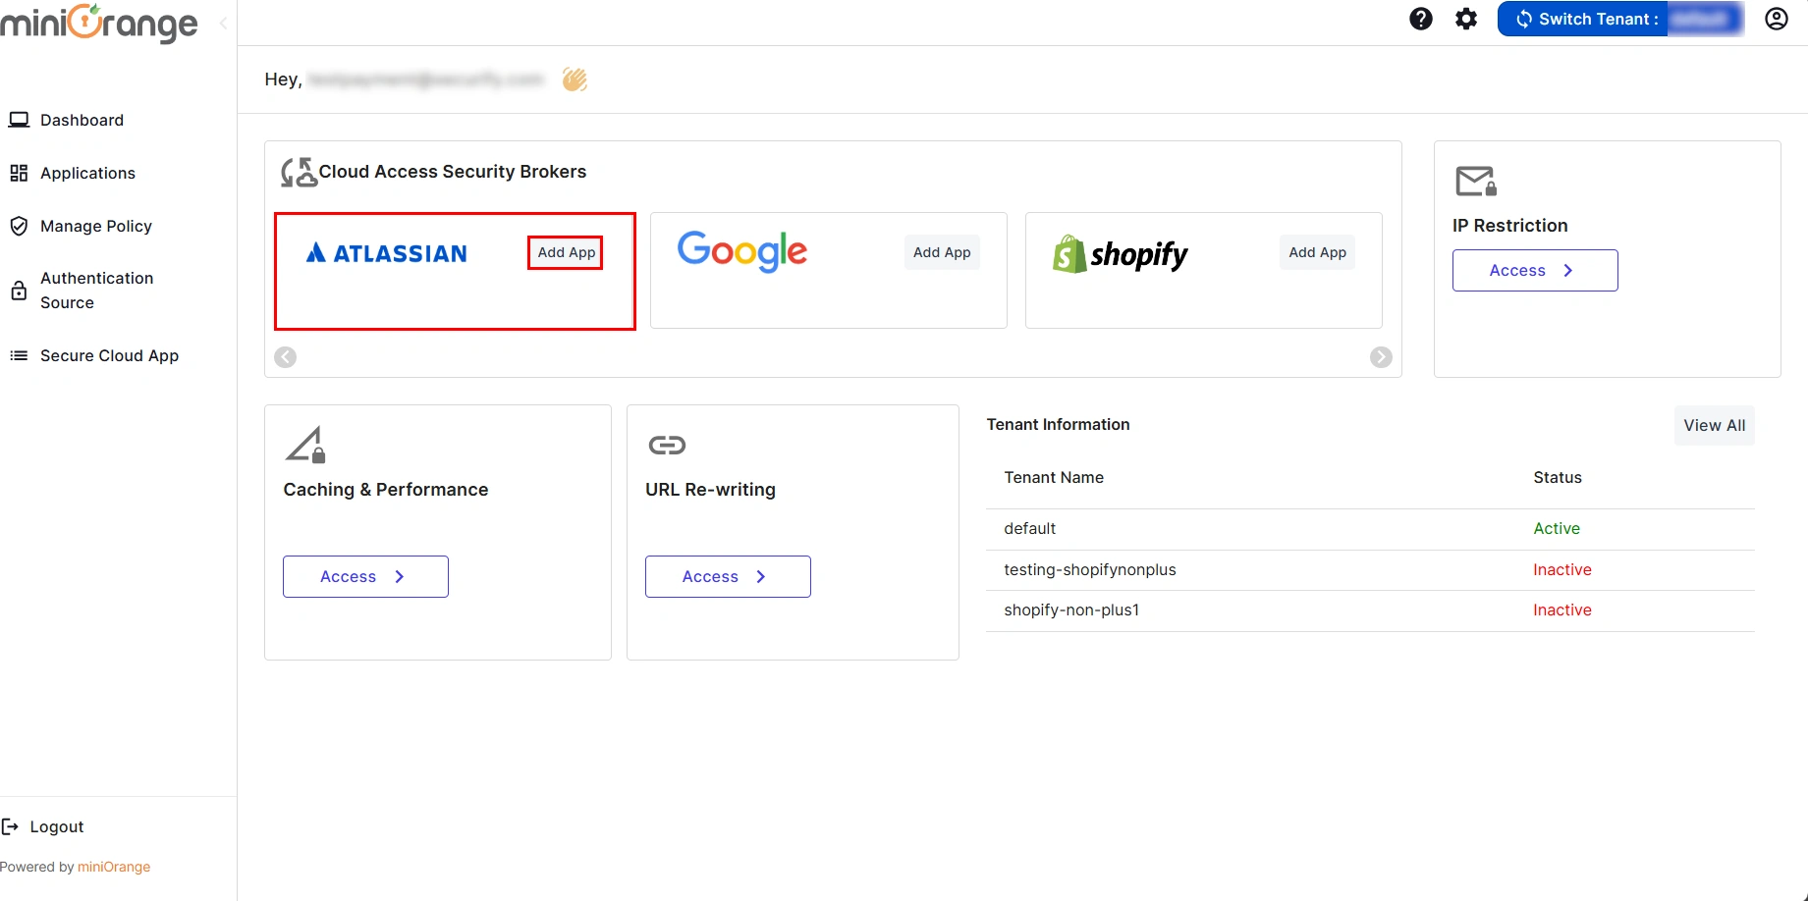The height and width of the screenshot is (901, 1808).
Task: Click the Active status of default
Action: [x=1557, y=528]
